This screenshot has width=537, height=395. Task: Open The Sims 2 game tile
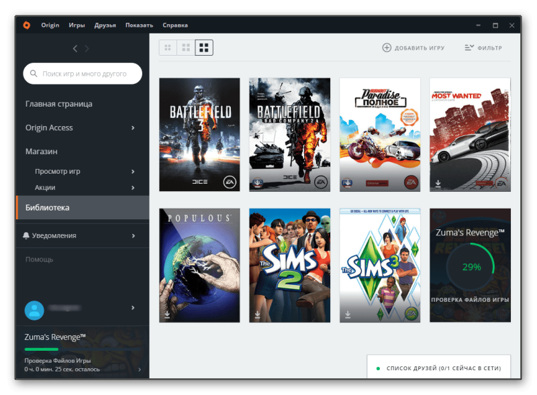tap(290, 266)
